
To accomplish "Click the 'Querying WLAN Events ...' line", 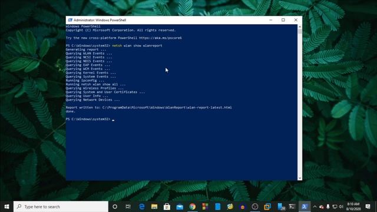I will pos(89,54).
